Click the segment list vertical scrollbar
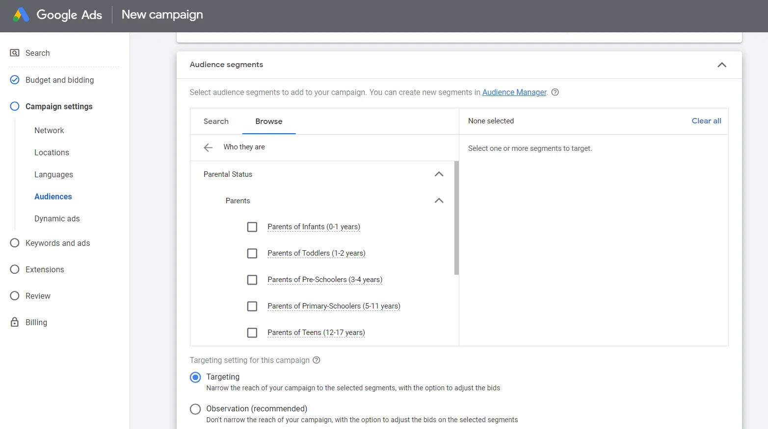Viewport: 768px width, 429px height. click(456, 218)
